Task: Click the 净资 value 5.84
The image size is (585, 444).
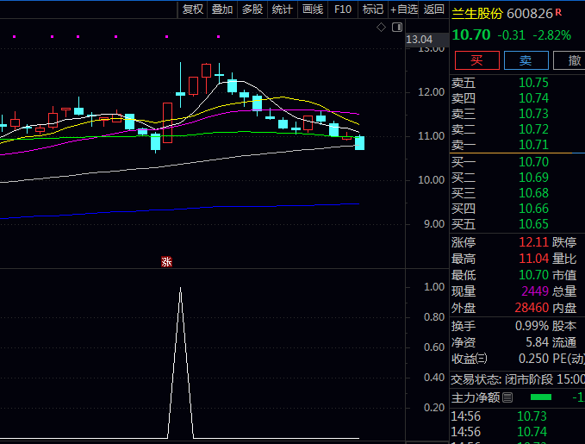Action: (x=538, y=342)
